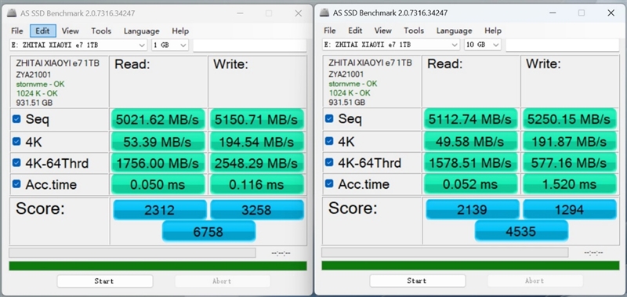Viewport: 627px width, 297px height.
Task: Open Edit menu in left window
Action: [x=43, y=31]
